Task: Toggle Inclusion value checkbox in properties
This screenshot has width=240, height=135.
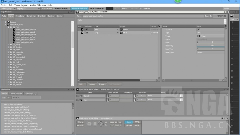Action: click(199, 29)
